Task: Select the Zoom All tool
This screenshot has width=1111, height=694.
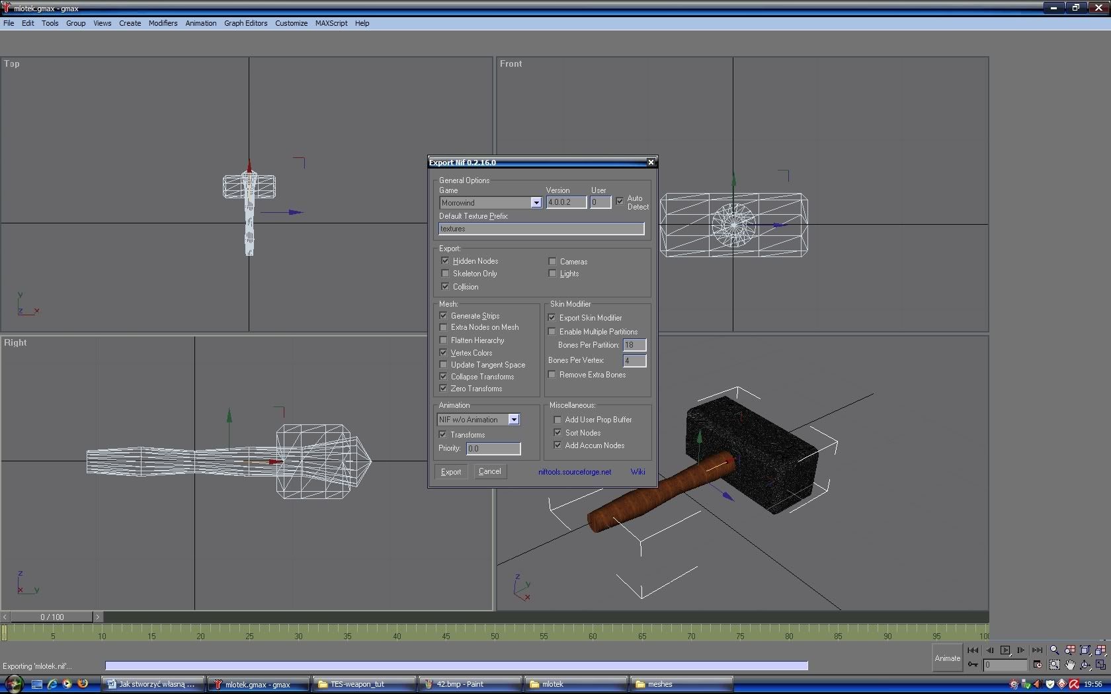Action: point(1069,650)
